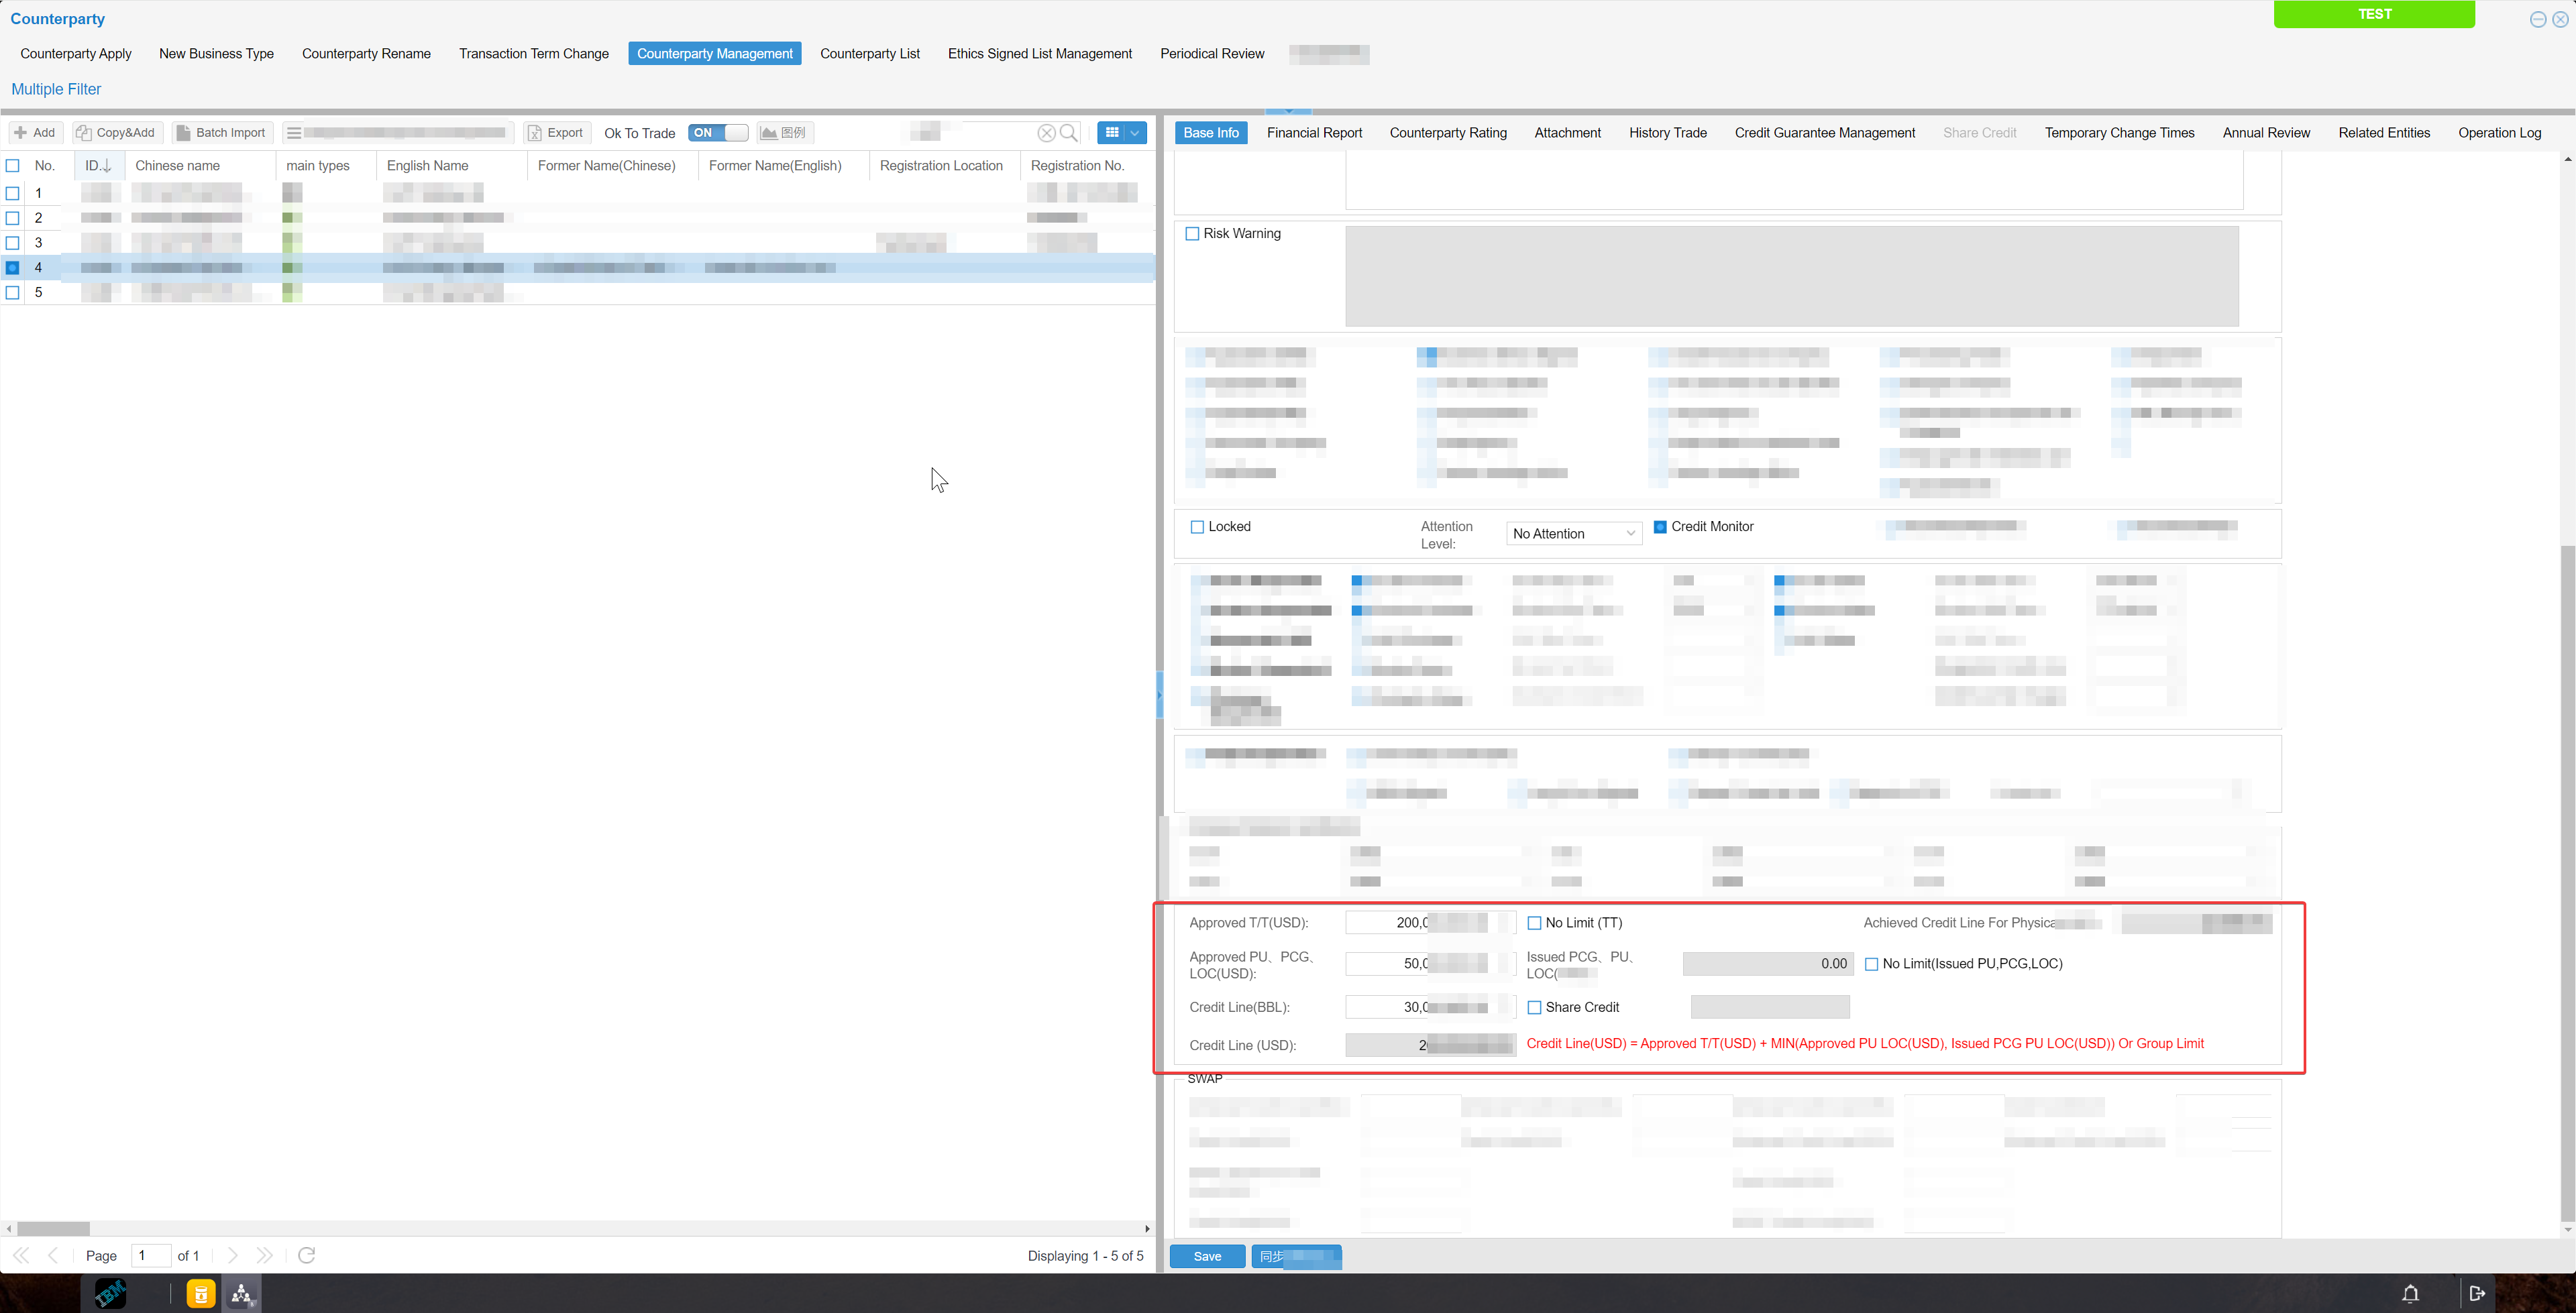Expand the grid view options arrow
2576x1313 pixels.
[x=1135, y=133]
